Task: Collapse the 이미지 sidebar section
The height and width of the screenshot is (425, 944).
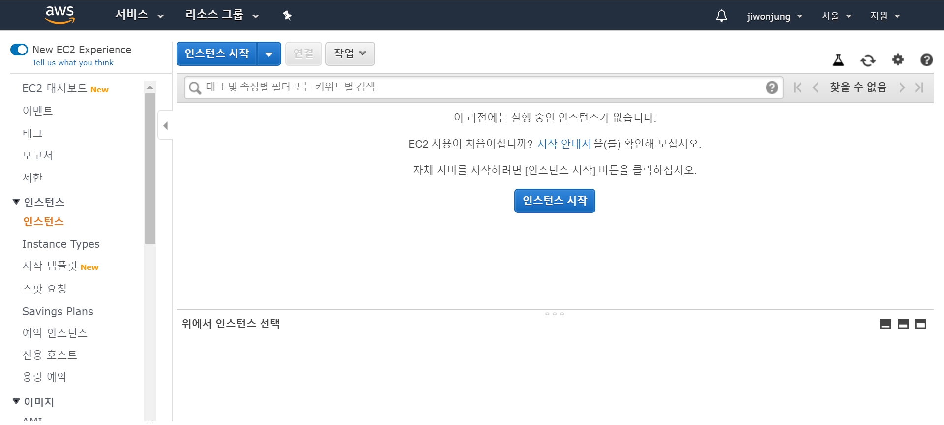Action: (16, 401)
